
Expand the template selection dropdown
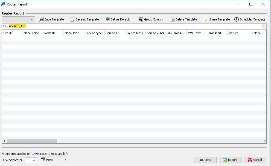(32, 19)
